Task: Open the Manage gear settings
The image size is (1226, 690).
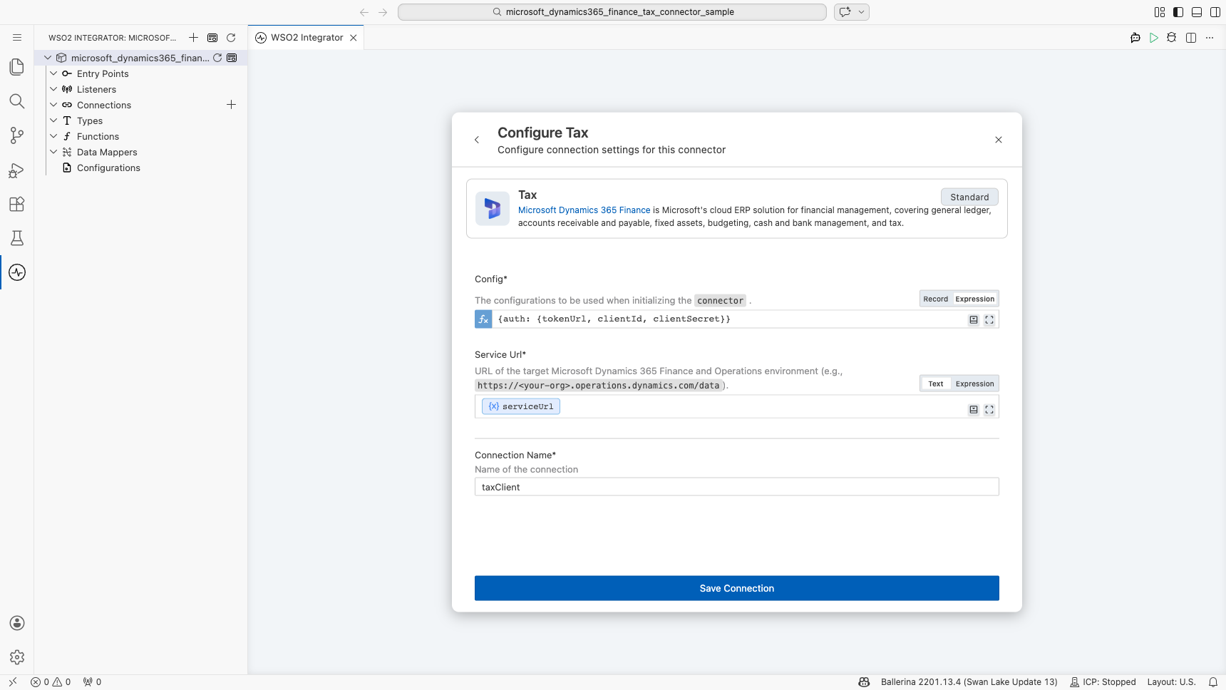Action: [x=17, y=657]
